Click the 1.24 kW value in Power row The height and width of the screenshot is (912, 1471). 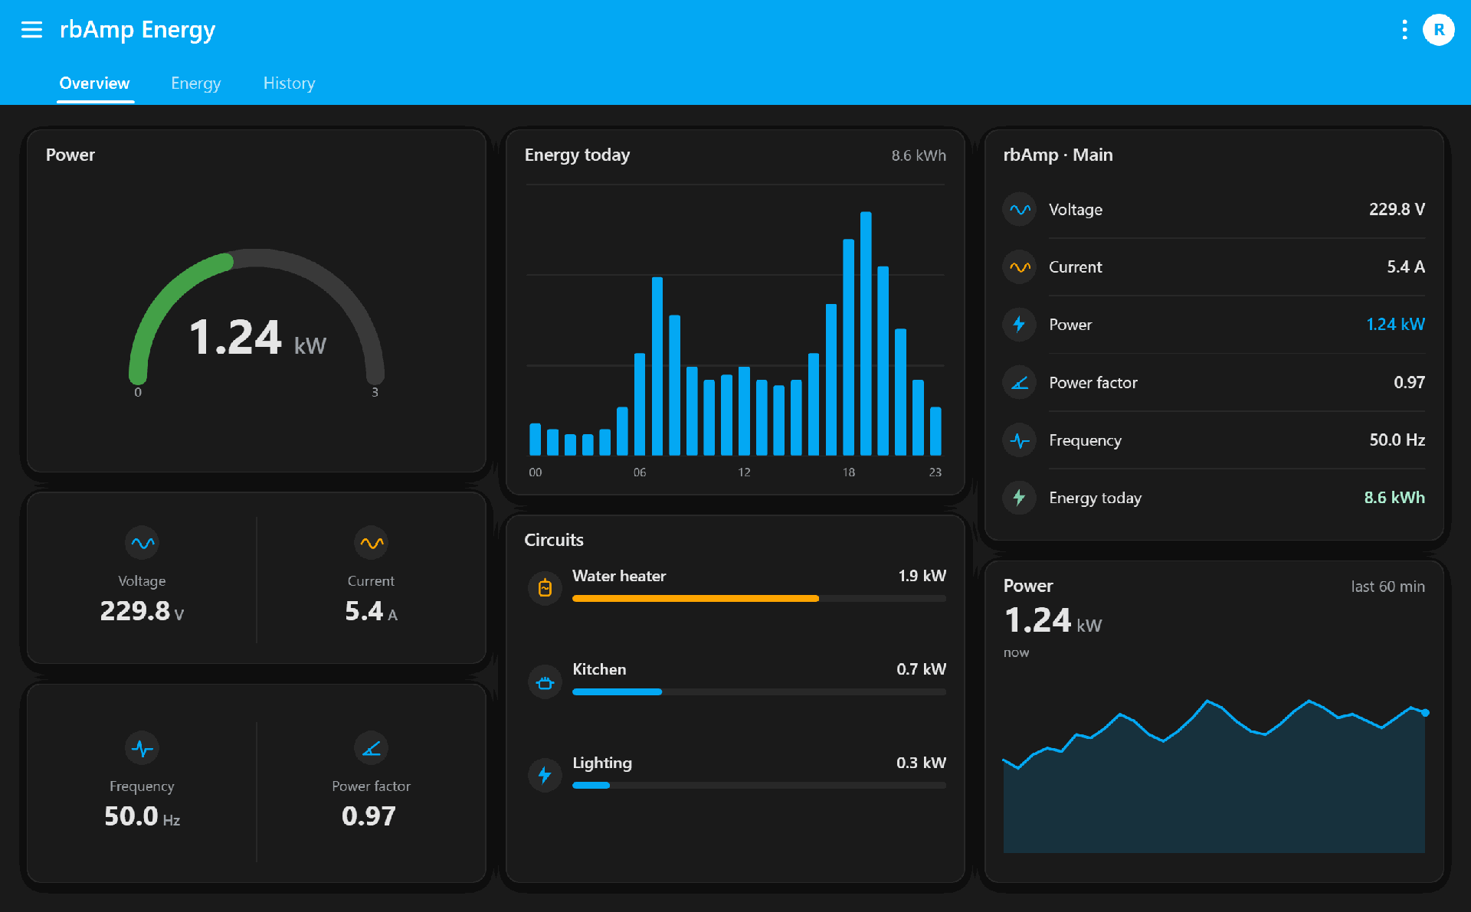click(1395, 325)
